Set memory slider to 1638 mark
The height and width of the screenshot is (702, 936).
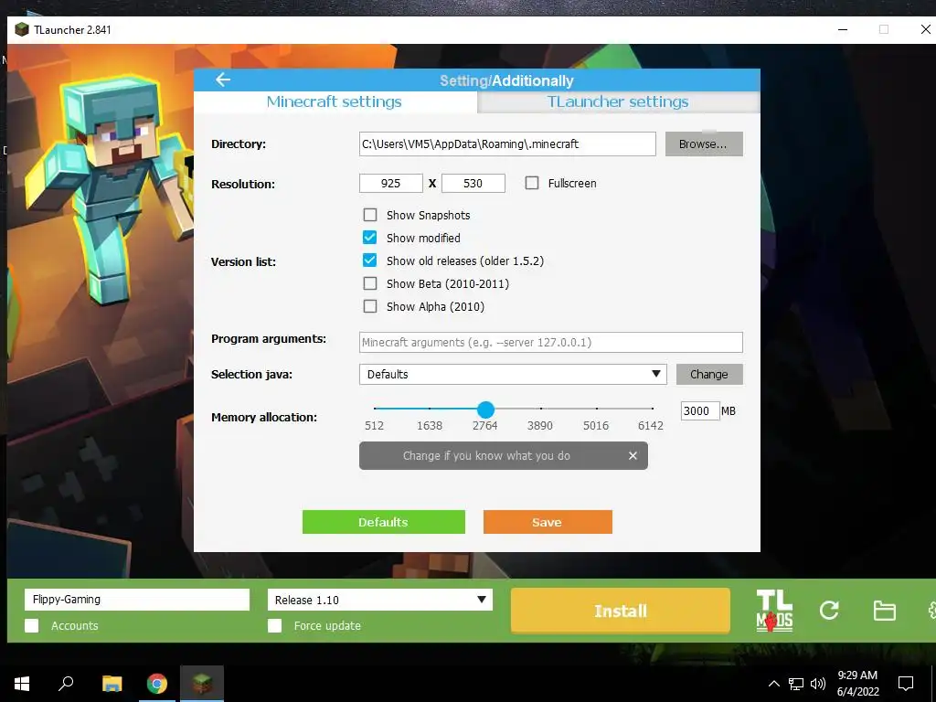[430, 409]
